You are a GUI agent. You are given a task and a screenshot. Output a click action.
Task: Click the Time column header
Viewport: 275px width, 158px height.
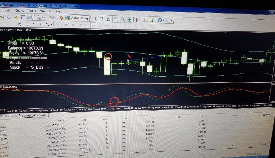pos(61,120)
